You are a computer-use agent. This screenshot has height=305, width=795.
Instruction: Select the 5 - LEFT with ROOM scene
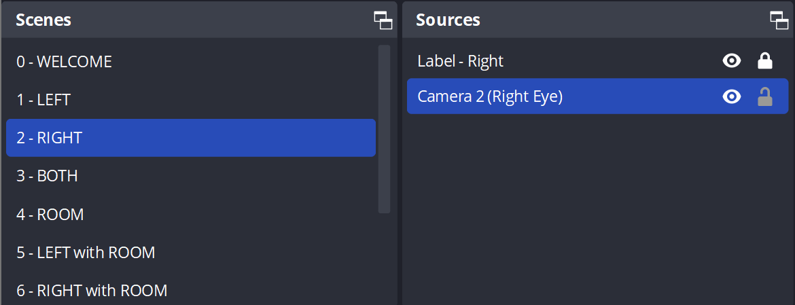(191, 252)
